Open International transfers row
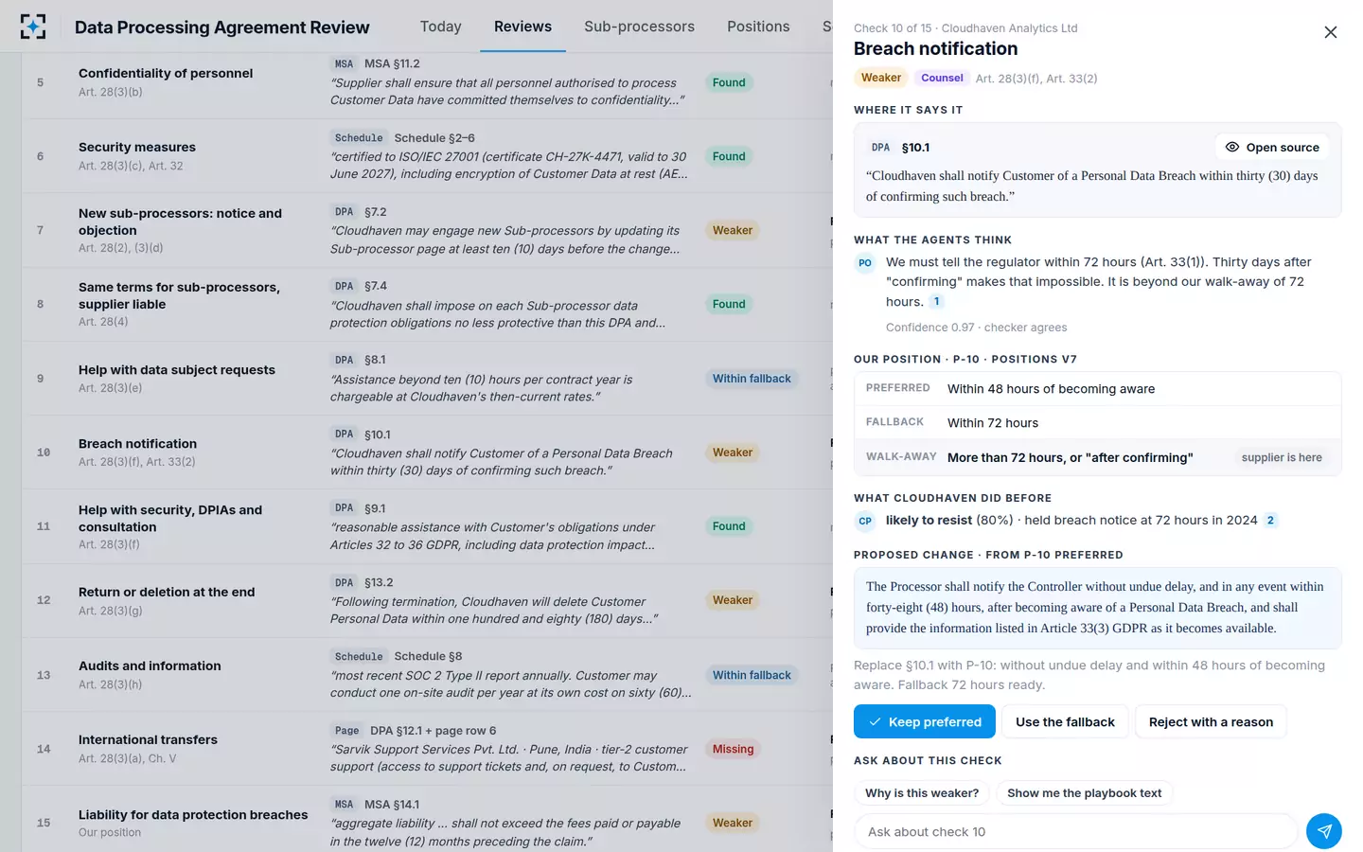Image resolution: width=1363 pixels, height=852 pixels. [426, 748]
